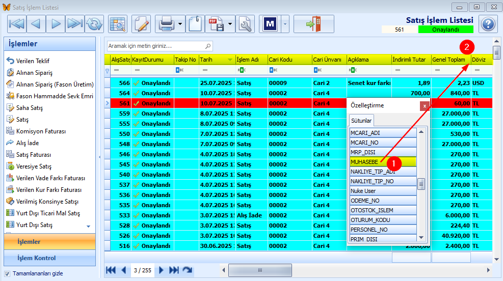Close the Özelleştirme popup window
Viewport: 503px width, 281px height.
(x=424, y=106)
